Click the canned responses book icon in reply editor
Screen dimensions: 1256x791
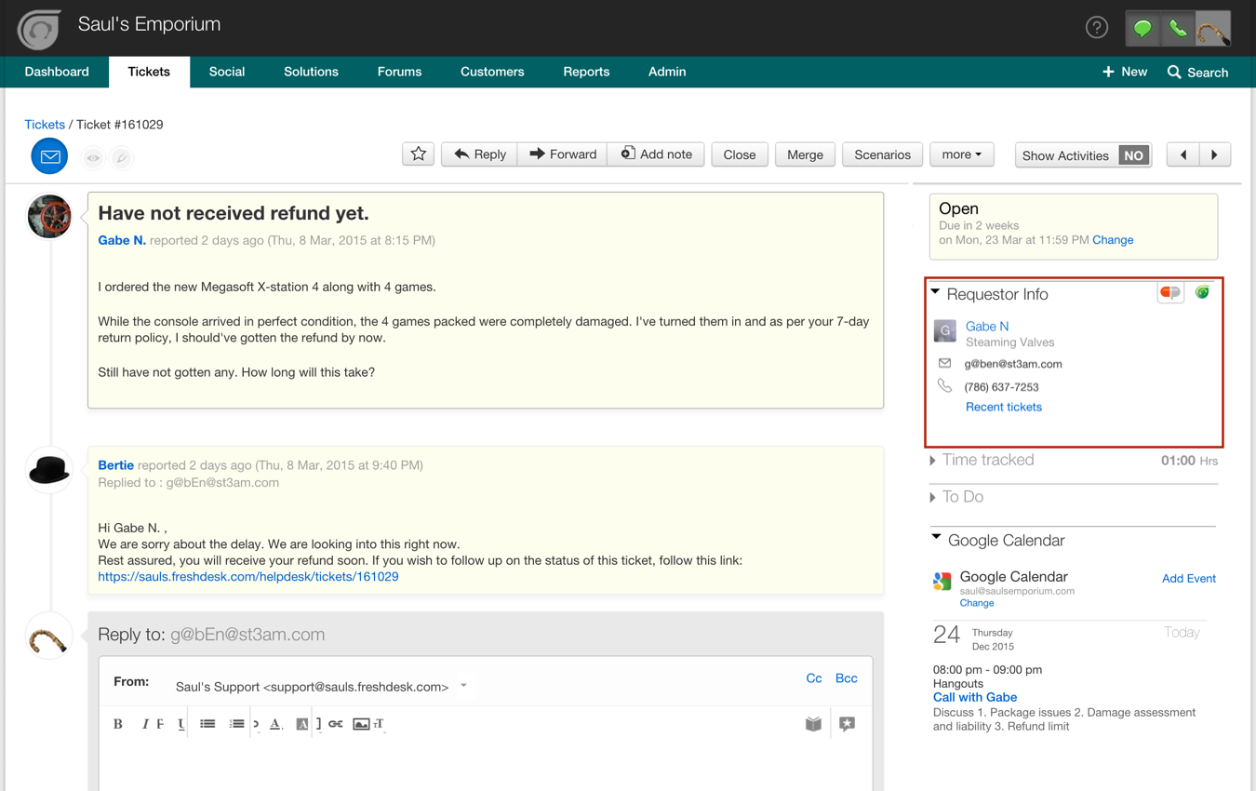[x=813, y=723]
